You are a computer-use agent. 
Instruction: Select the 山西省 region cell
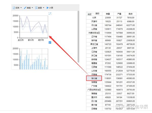(94, 29)
